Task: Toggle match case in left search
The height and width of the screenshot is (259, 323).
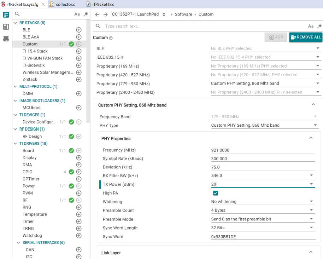Action: click(x=77, y=14)
